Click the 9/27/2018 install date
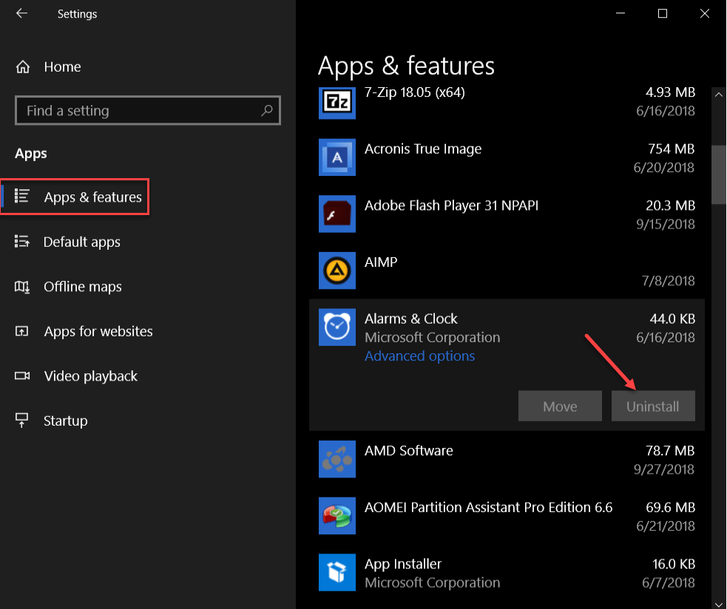 coord(664,469)
